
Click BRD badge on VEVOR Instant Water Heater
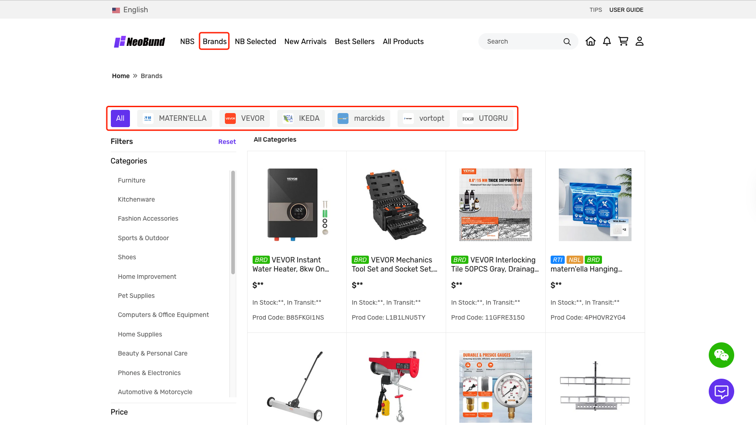point(261,260)
